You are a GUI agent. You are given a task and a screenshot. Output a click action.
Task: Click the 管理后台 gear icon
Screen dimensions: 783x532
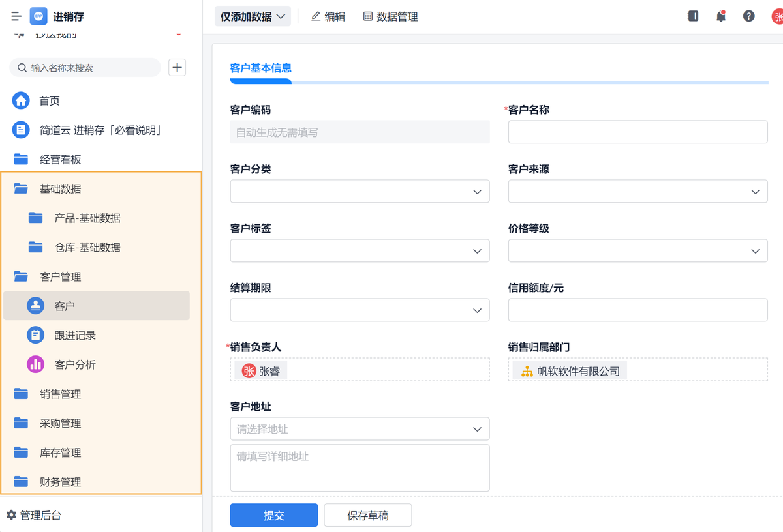click(x=11, y=515)
